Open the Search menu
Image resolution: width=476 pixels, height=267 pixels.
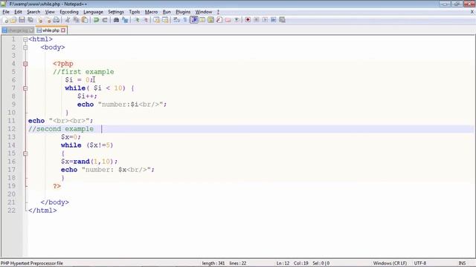coord(33,12)
